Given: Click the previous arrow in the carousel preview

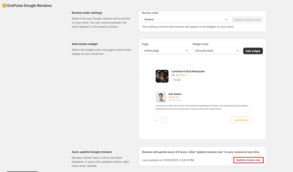Looking at the screenshot, I should [156, 120].
